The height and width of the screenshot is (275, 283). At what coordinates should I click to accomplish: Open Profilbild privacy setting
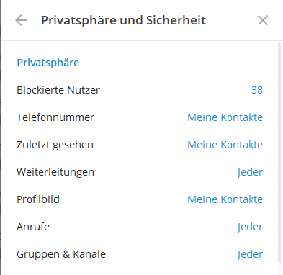click(x=140, y=199)
